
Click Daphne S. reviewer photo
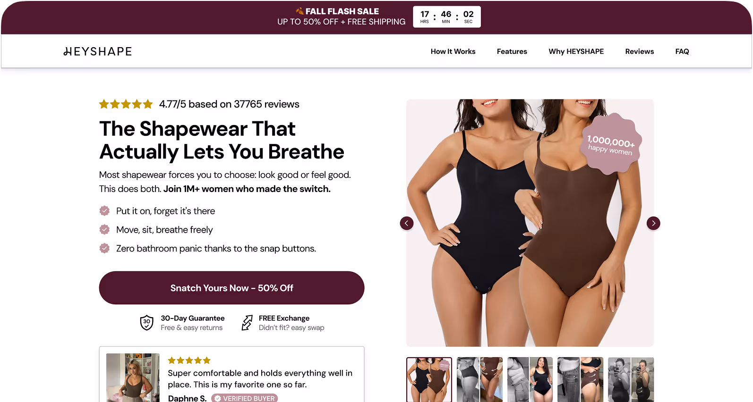pyautogui.click(x=133, y=378)
